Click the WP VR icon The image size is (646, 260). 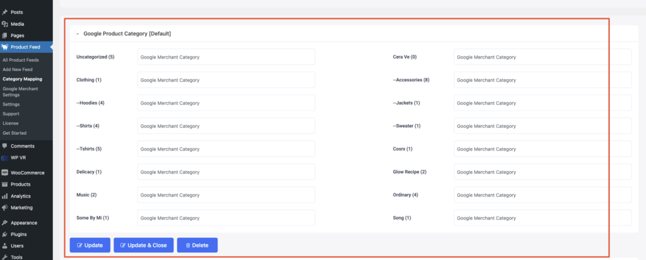[x=5, y=157]
